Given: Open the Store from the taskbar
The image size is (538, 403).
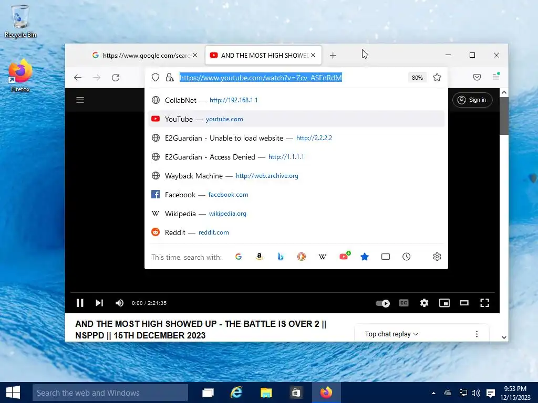Looking at the screenshot, I should pyautogui.click(x=296, y=393).
